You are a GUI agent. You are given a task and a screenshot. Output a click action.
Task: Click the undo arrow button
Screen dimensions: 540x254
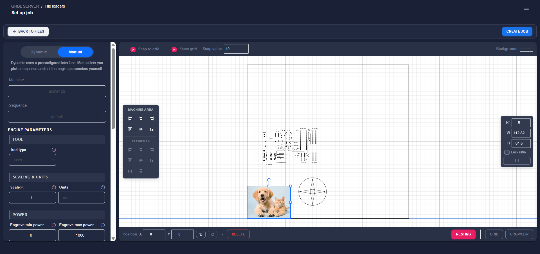click(201, 234)
